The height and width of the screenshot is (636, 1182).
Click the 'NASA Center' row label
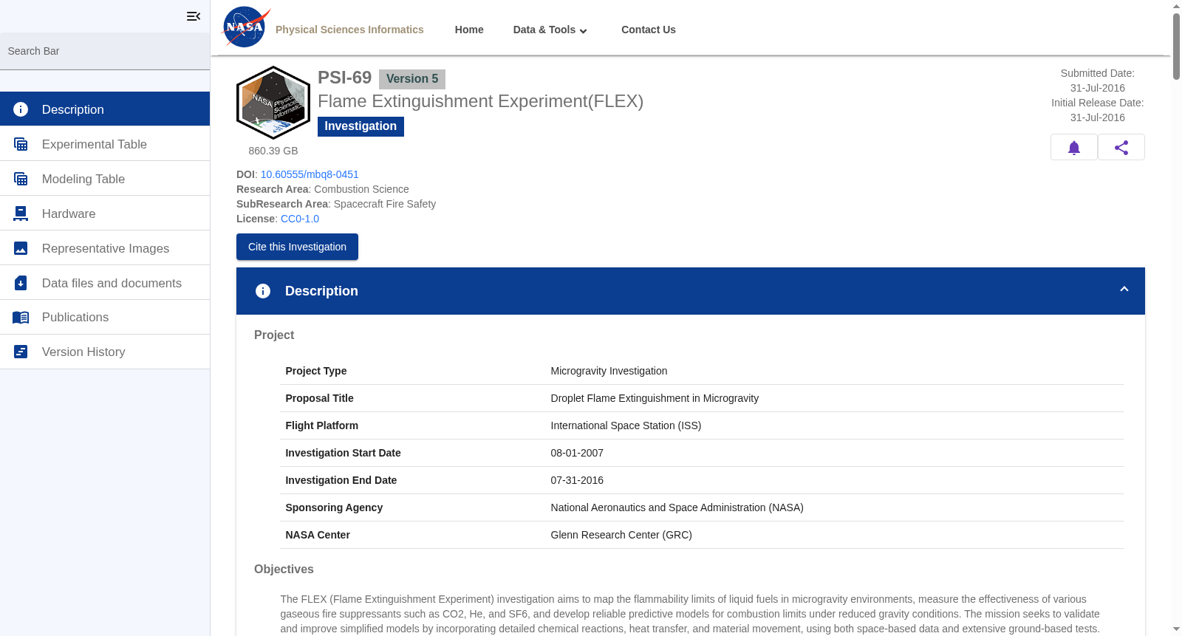coord(318,535)
